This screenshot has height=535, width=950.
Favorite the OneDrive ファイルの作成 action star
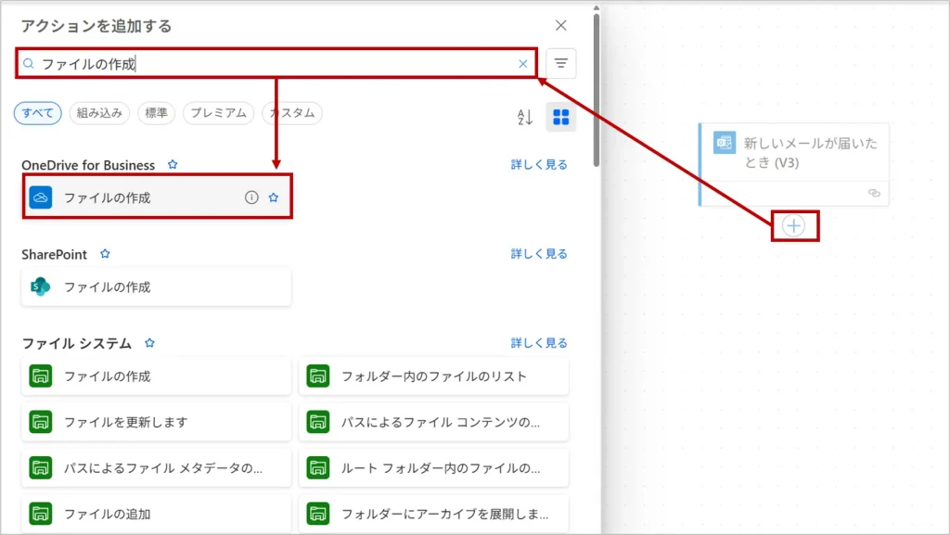[274, 197]
